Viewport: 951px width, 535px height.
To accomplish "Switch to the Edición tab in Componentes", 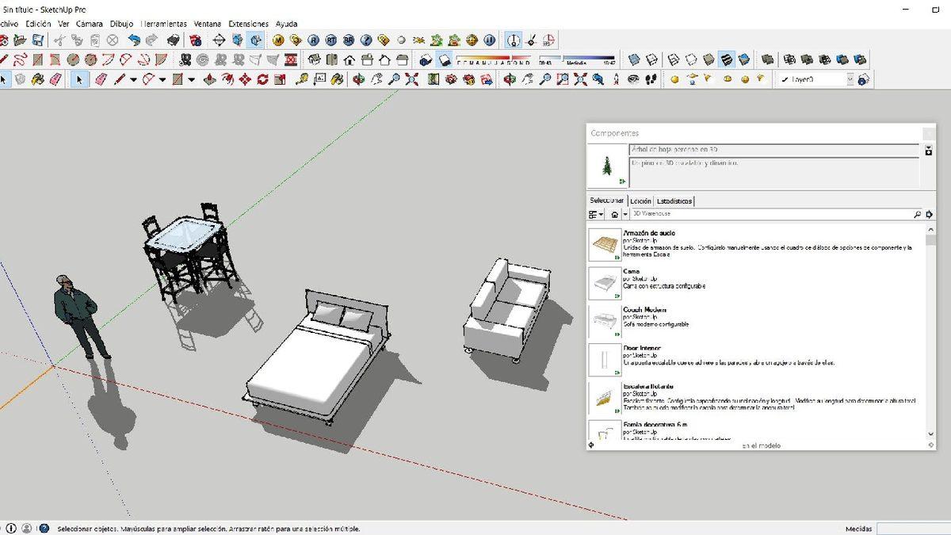I will click(x=640, y=201).
